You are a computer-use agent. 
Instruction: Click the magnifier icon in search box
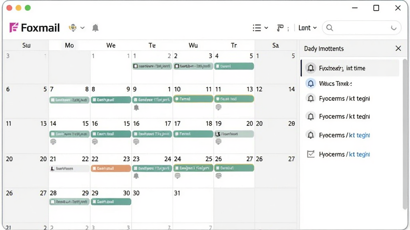[x=330, y=28]
